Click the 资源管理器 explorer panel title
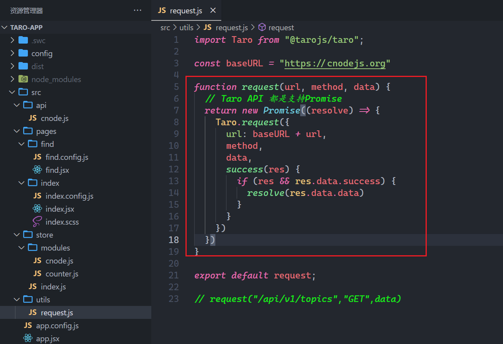Screen dimensions: 503x344 (27, 11)
